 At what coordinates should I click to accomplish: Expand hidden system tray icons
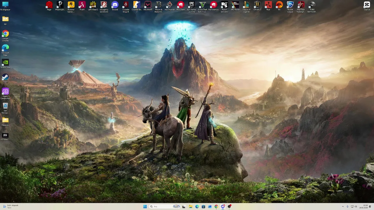point(343,206)
